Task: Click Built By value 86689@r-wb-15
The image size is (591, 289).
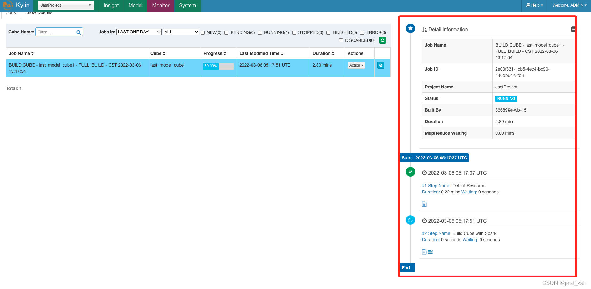Action: pyautogui.click(x=511, y=110)
